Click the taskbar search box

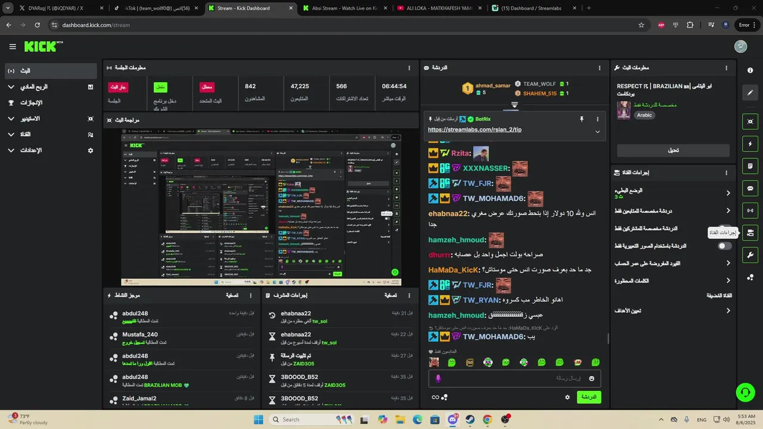coord(311,419)
